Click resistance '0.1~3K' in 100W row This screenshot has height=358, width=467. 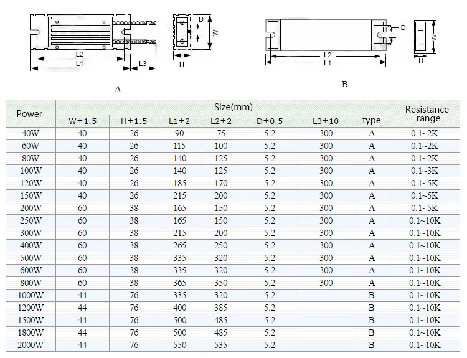[425, 171]
